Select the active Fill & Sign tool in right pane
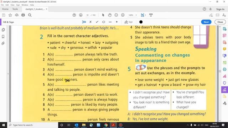Image resolution: width=228 pixels, height=128 pixels. coord(224,90)
